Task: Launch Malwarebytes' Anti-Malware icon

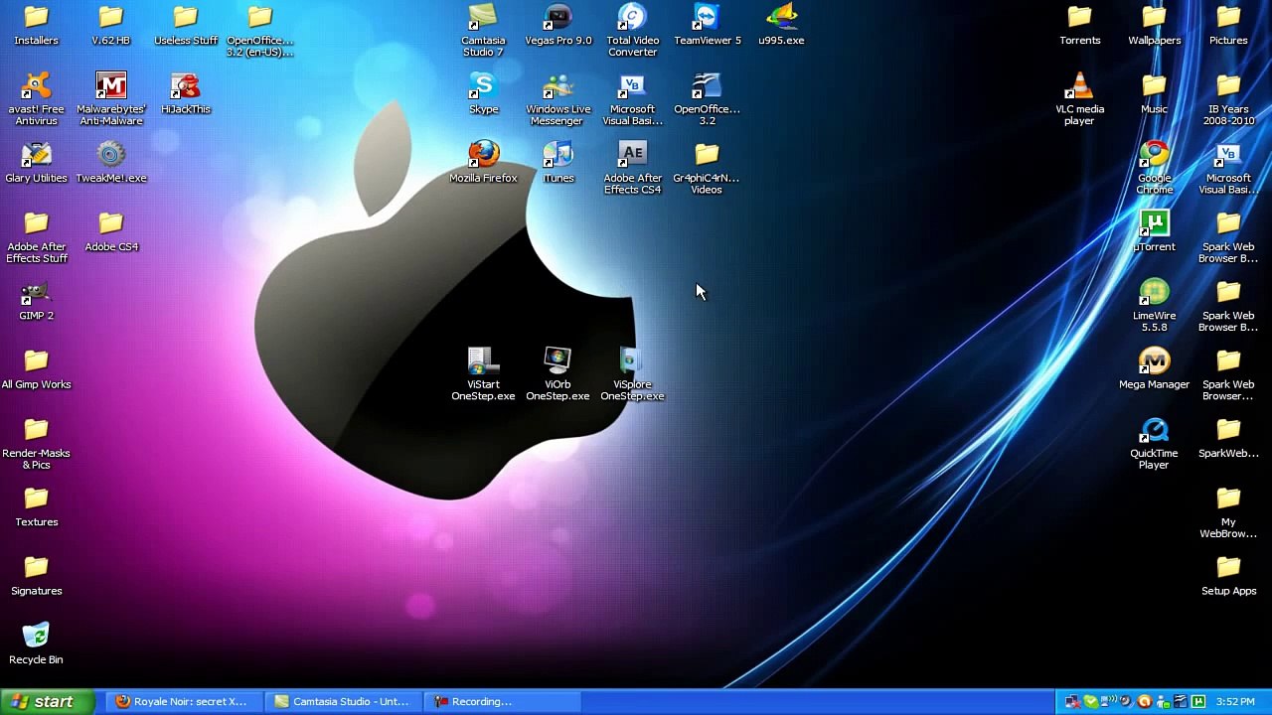Action: coord(110,99)
